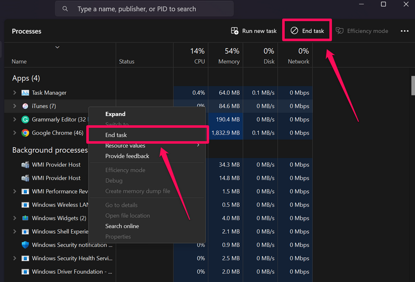Click the iTunes app icon
This screenshot has width=415, height=282.
[x=25, y=106]
